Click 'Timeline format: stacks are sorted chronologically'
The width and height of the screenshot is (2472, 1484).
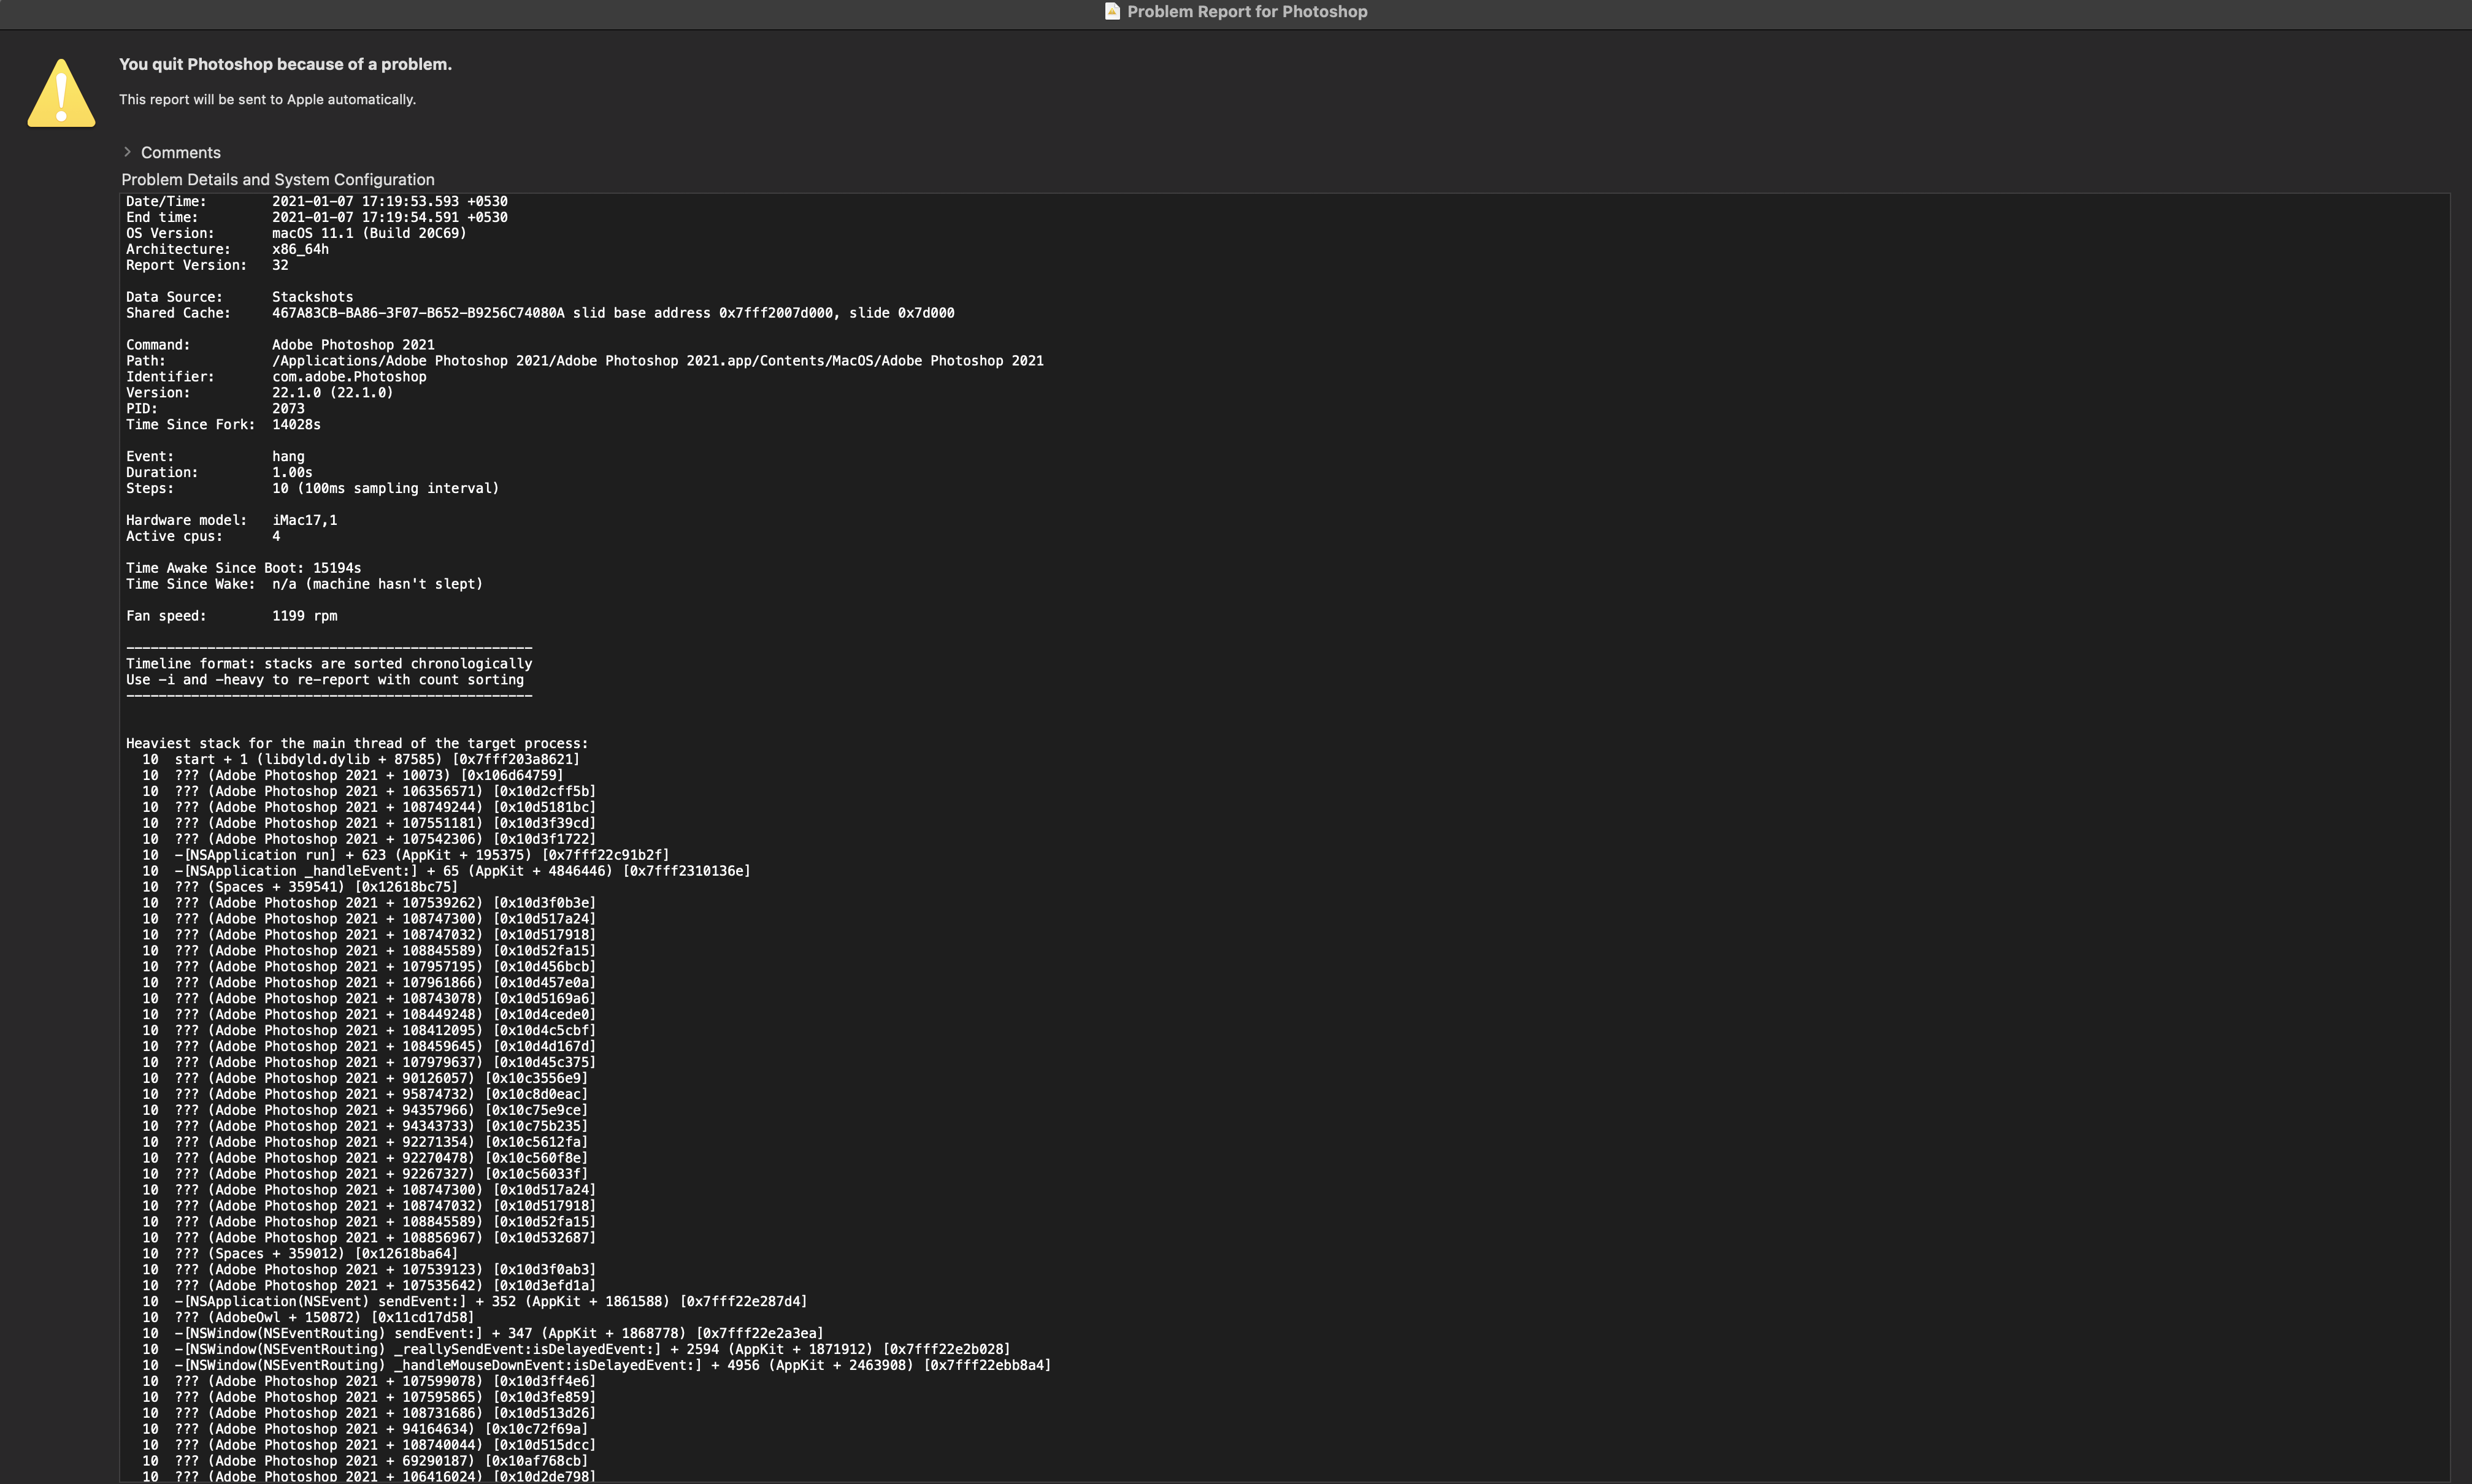click(x=329, y=664)
